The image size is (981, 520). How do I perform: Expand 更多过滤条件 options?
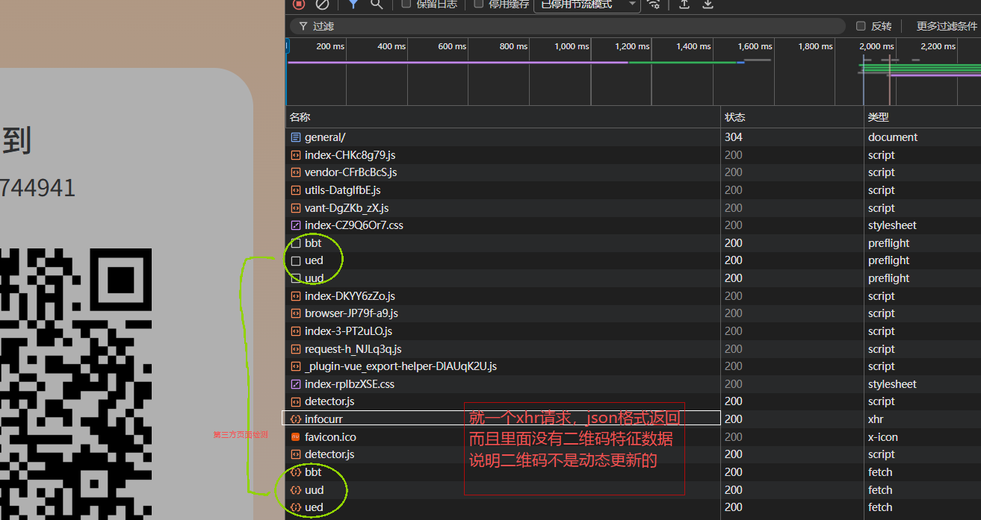click(x=946, y=26)
